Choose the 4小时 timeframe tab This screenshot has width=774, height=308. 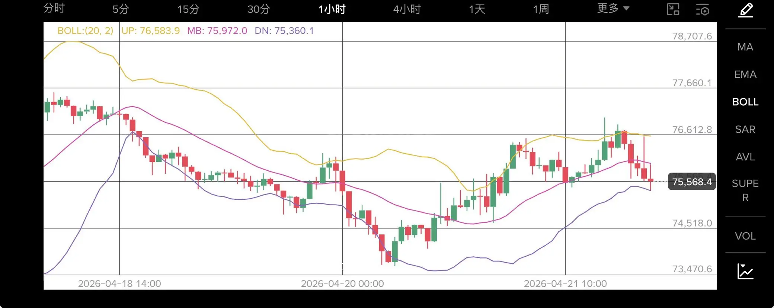coord(407,9)
